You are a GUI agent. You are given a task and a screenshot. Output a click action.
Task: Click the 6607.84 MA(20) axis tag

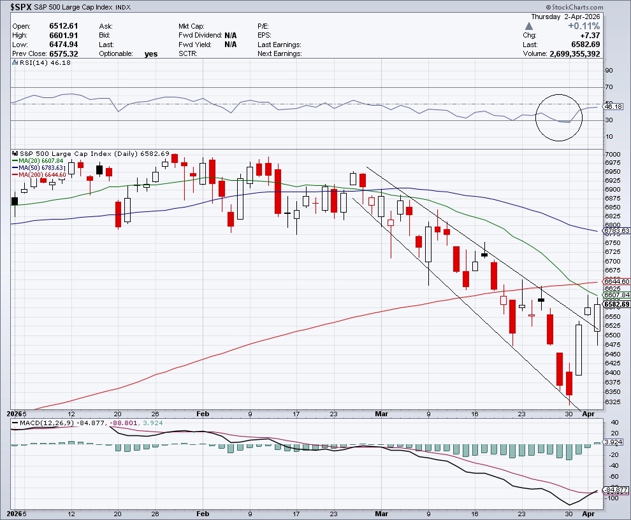(x=617, y=295)
